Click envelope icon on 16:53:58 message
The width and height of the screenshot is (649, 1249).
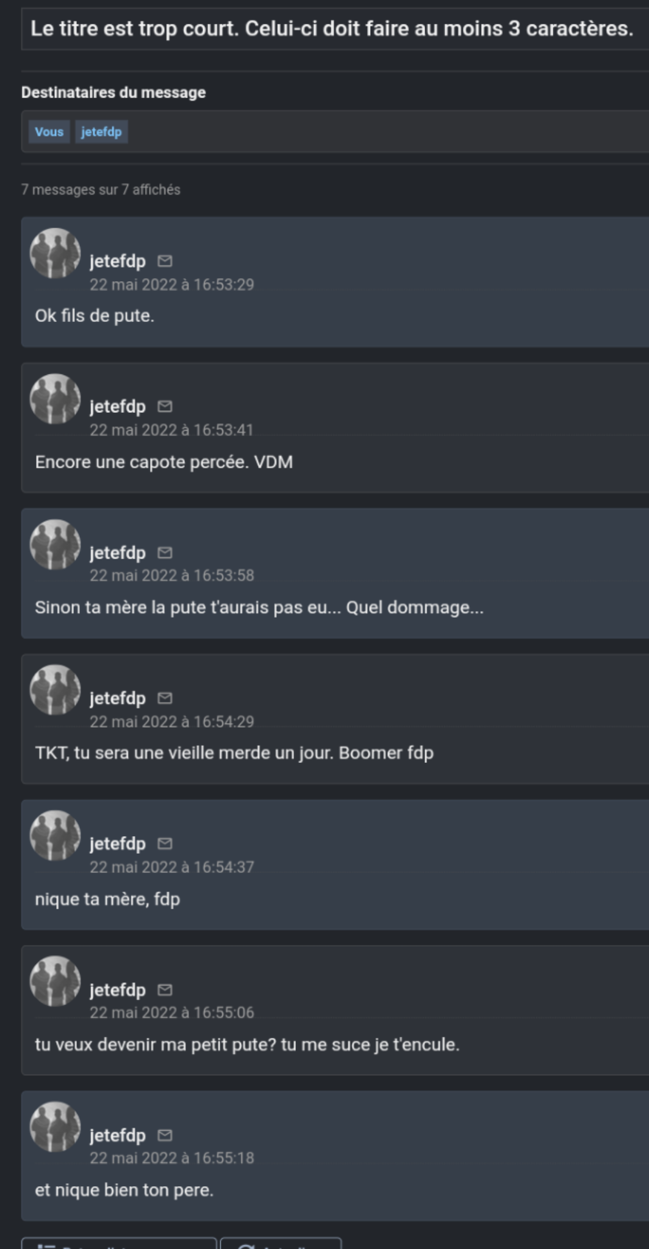coord(165,553)
